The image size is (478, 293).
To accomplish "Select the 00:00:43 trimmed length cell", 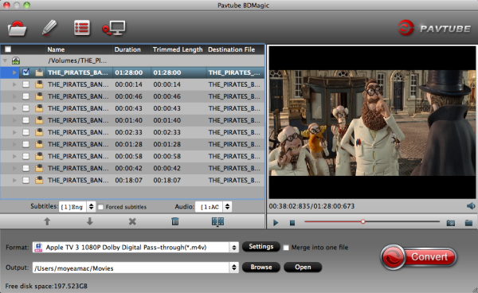I will coord(167,108).
